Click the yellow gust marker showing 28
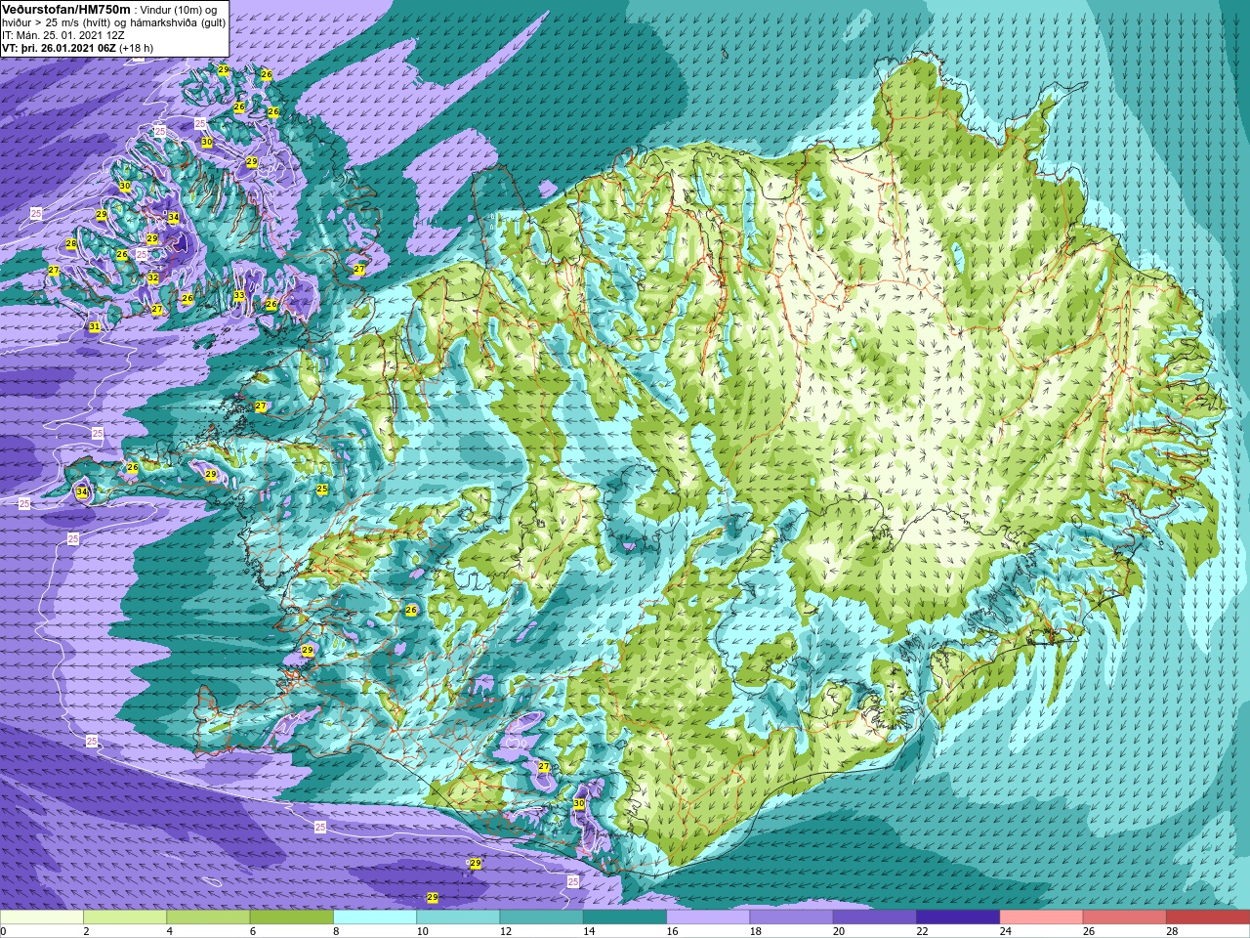 pos(71,244)
